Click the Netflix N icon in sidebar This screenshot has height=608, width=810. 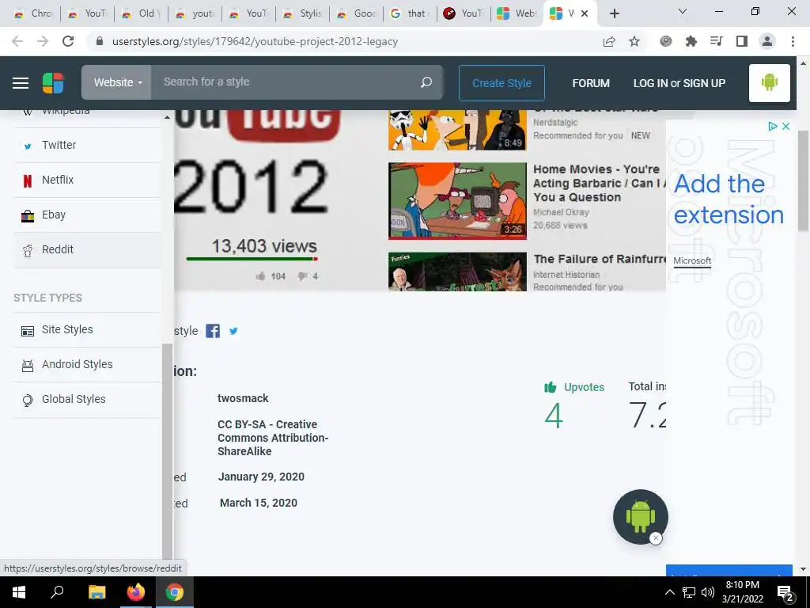(28, 180)
